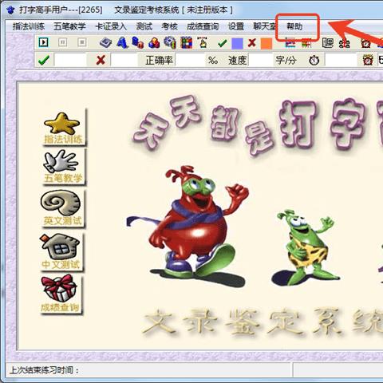Click the pointing hand toolbar icon
This screenshot has width=383, height=383.
(x=203, y=42)
